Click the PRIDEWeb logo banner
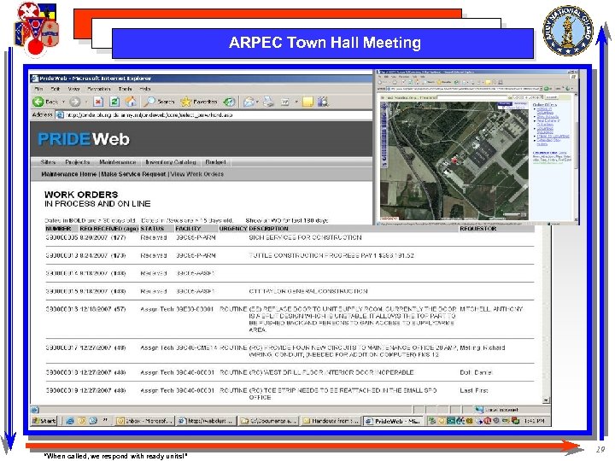615x461 pixels. [84, 139]
